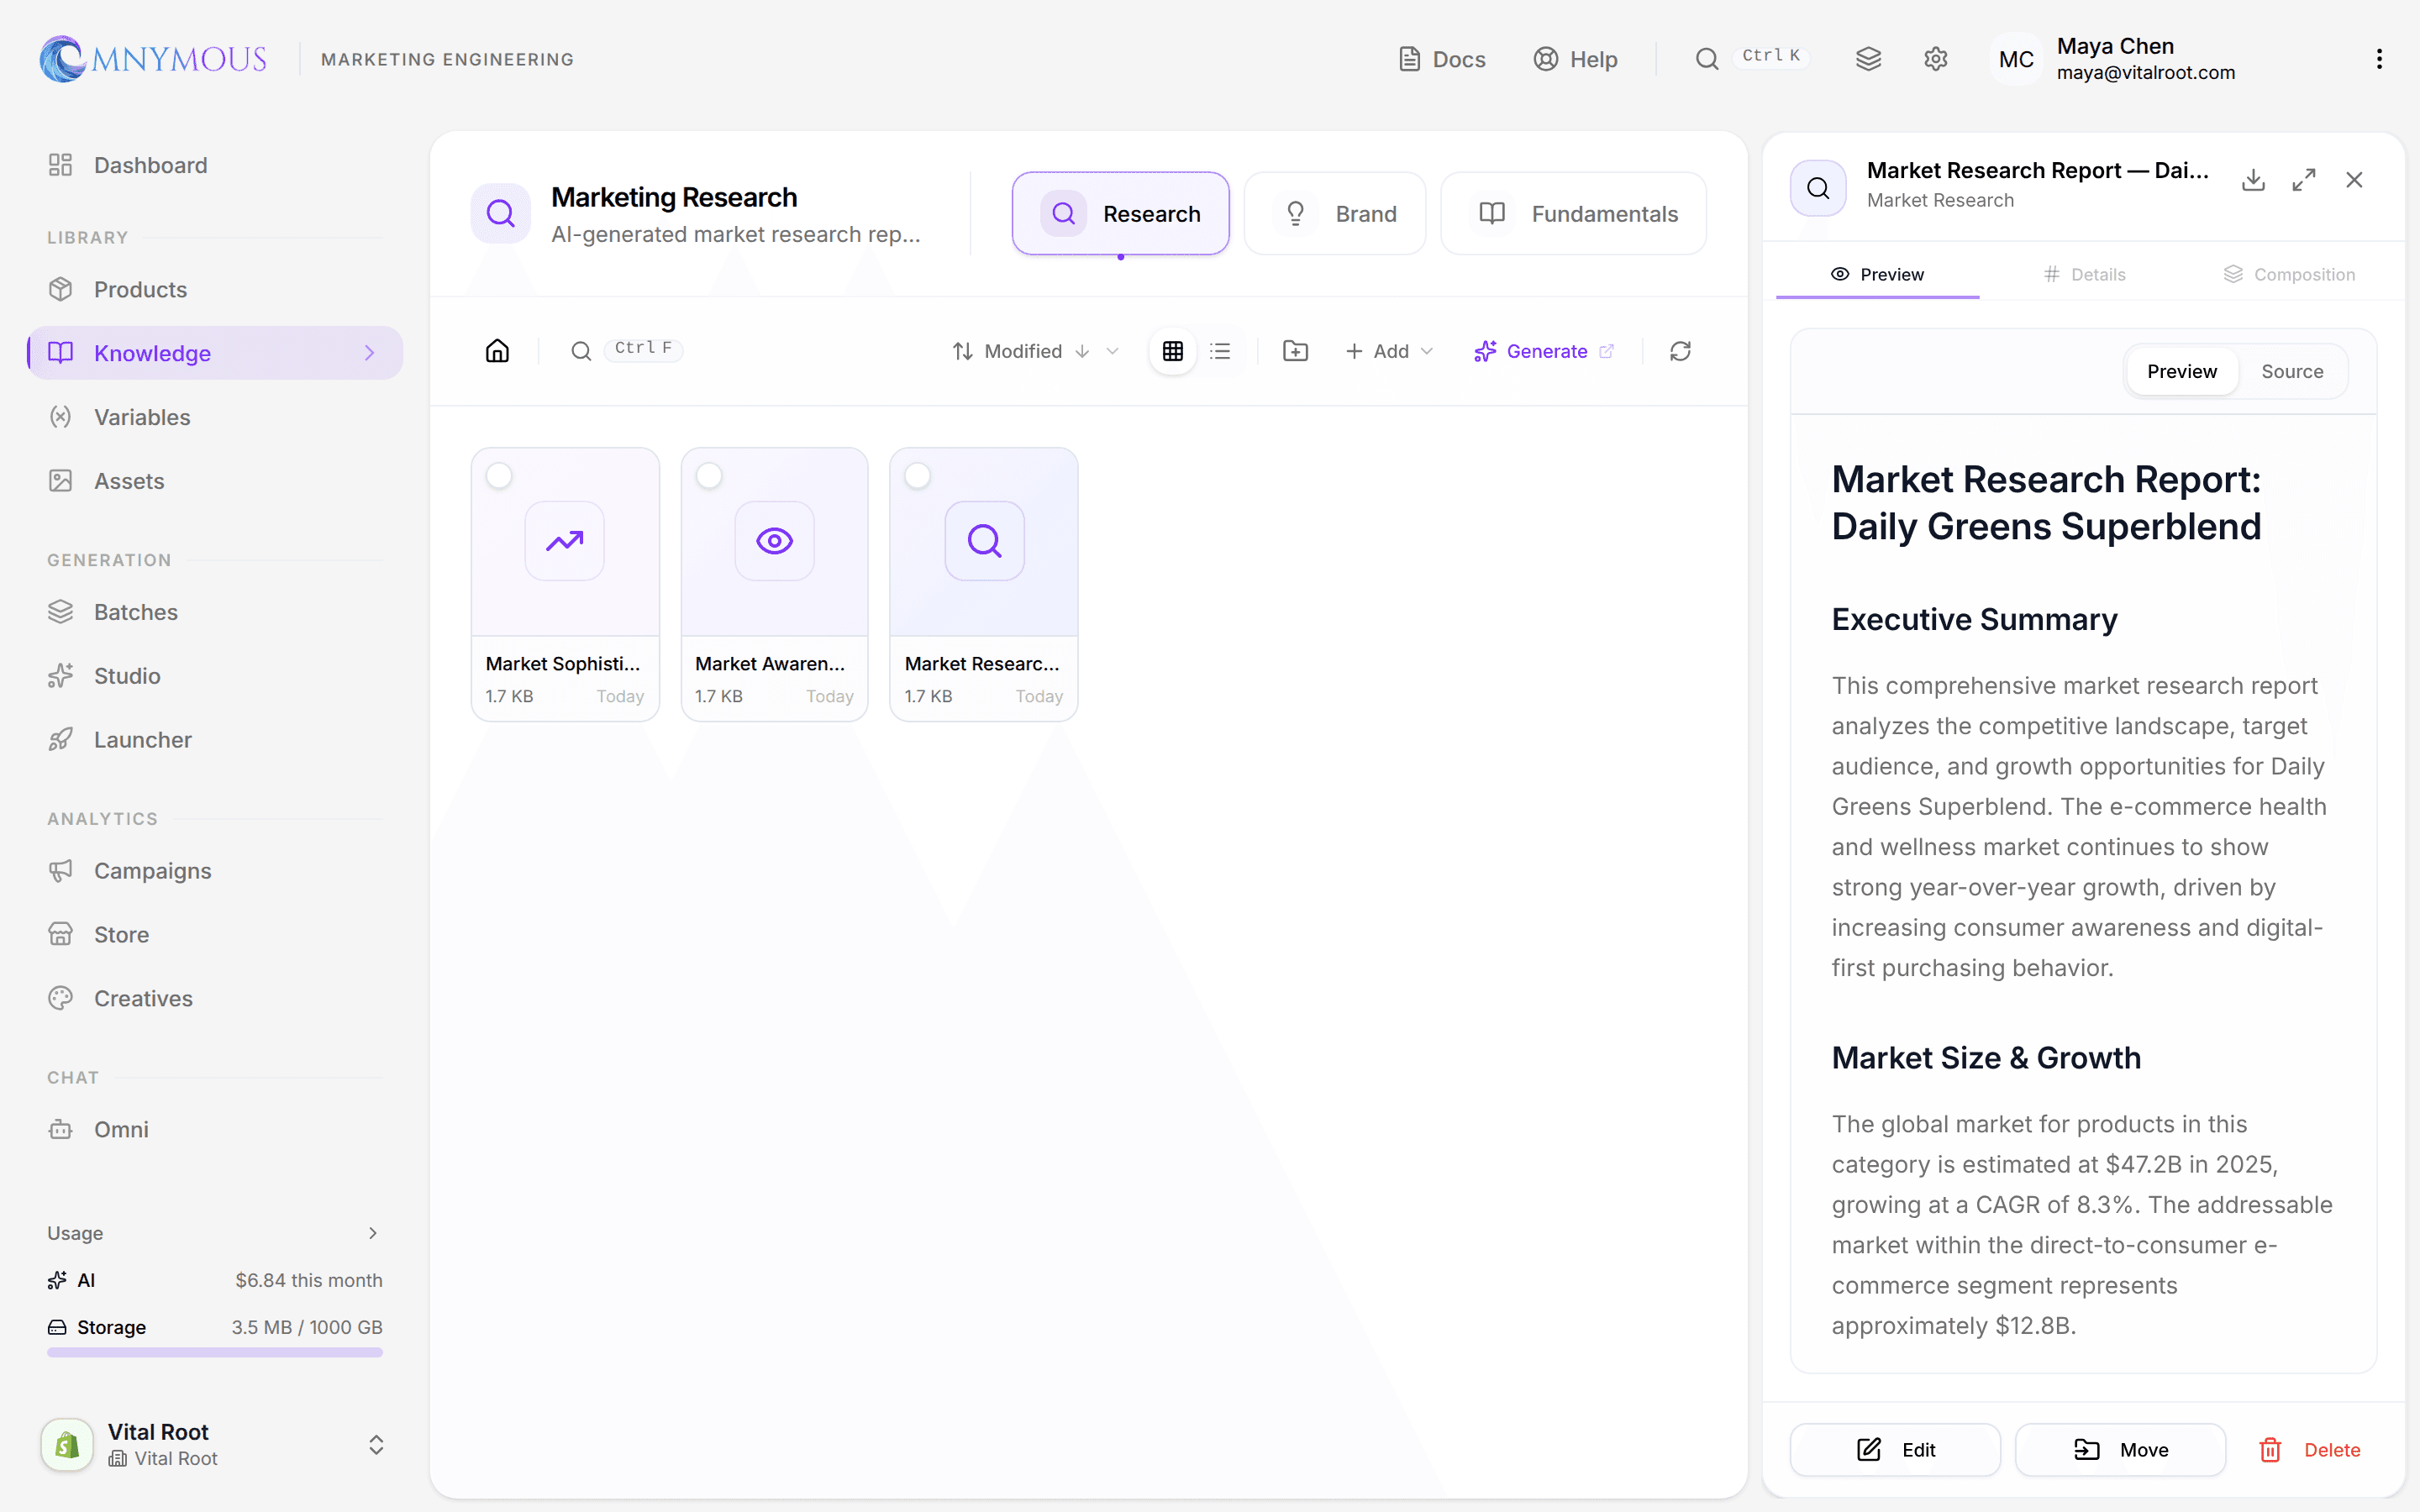Open the Details tab
2420x1512 pixels.
click(x=2084, y=274)
